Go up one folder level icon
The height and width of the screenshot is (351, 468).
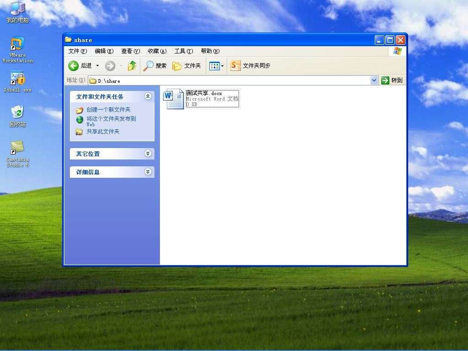[132, 66]
